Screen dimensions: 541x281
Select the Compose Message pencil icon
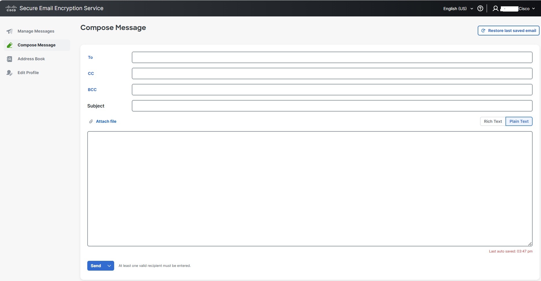pos(10,45)
